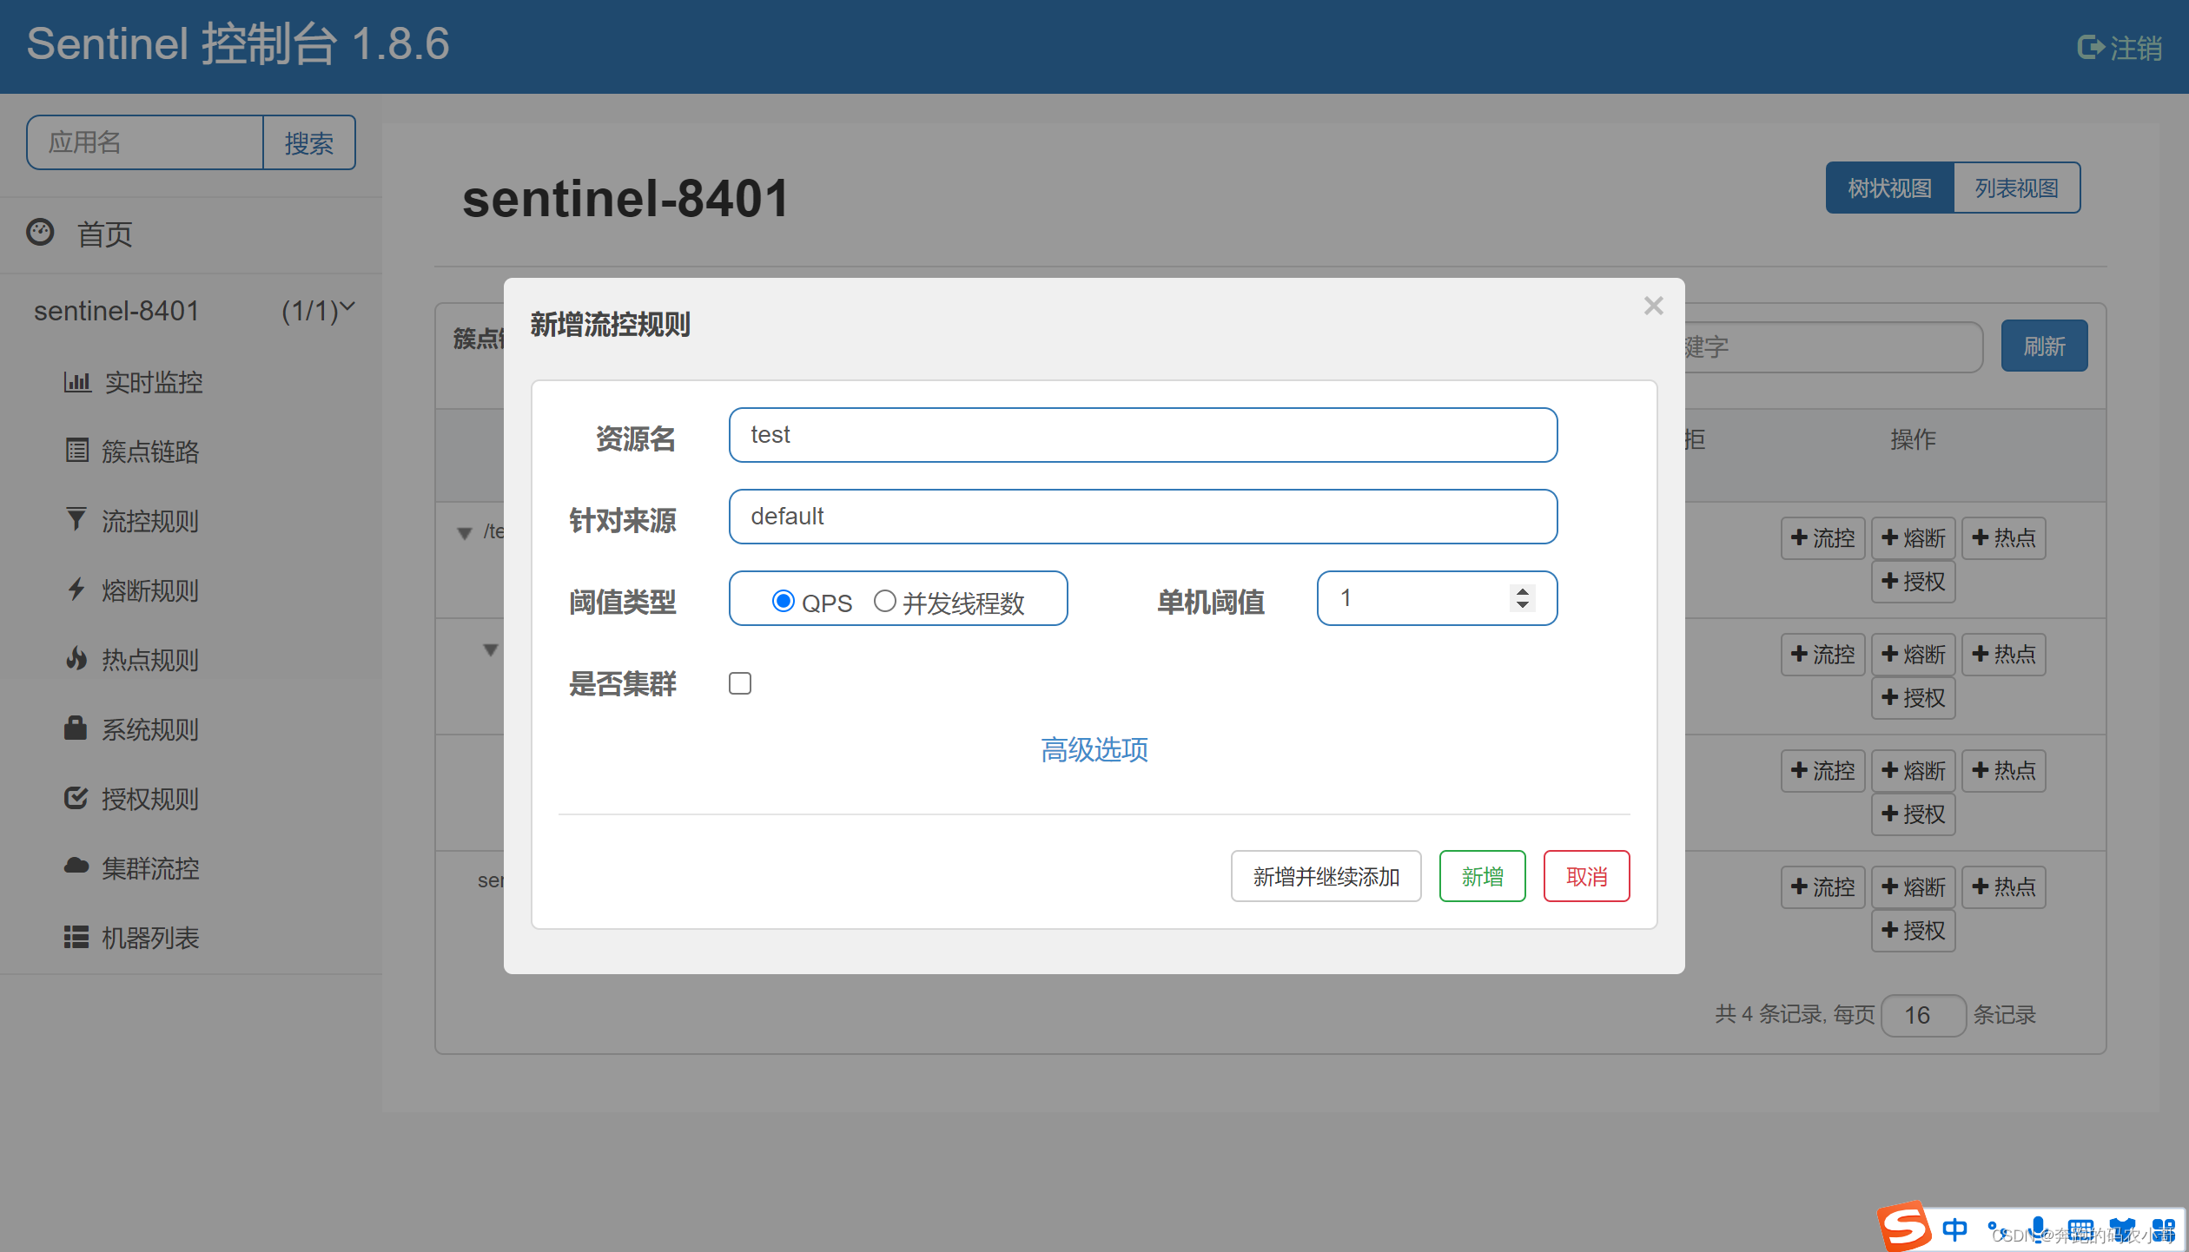Click +流控 in the first resource row
The image size is (2189, 1252).
point(1822,538)
